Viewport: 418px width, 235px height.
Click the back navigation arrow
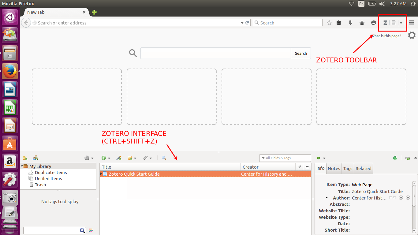click(x=26, y=23)
